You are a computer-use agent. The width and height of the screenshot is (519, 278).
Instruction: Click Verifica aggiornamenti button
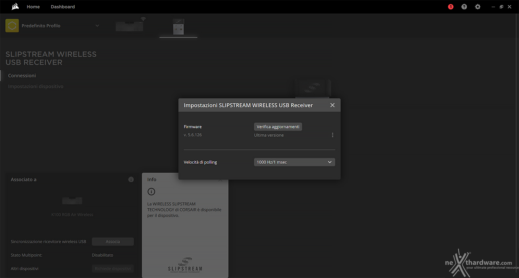[278, 127]
